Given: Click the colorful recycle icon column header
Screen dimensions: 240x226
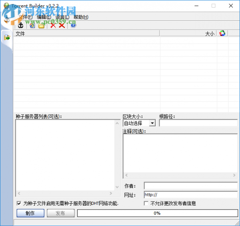Looking at the screenshot, I should click(x=222, y=33).
